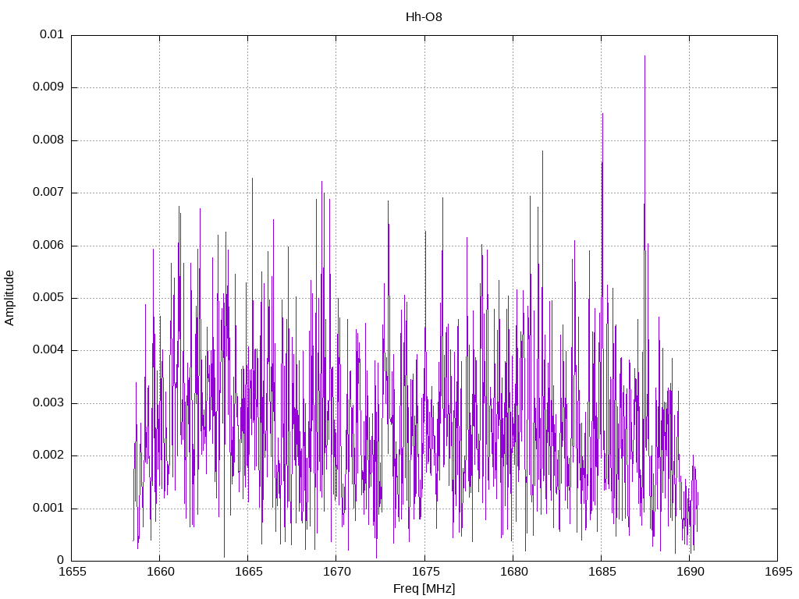Click the plot title Hh-O8

[424, 17]
